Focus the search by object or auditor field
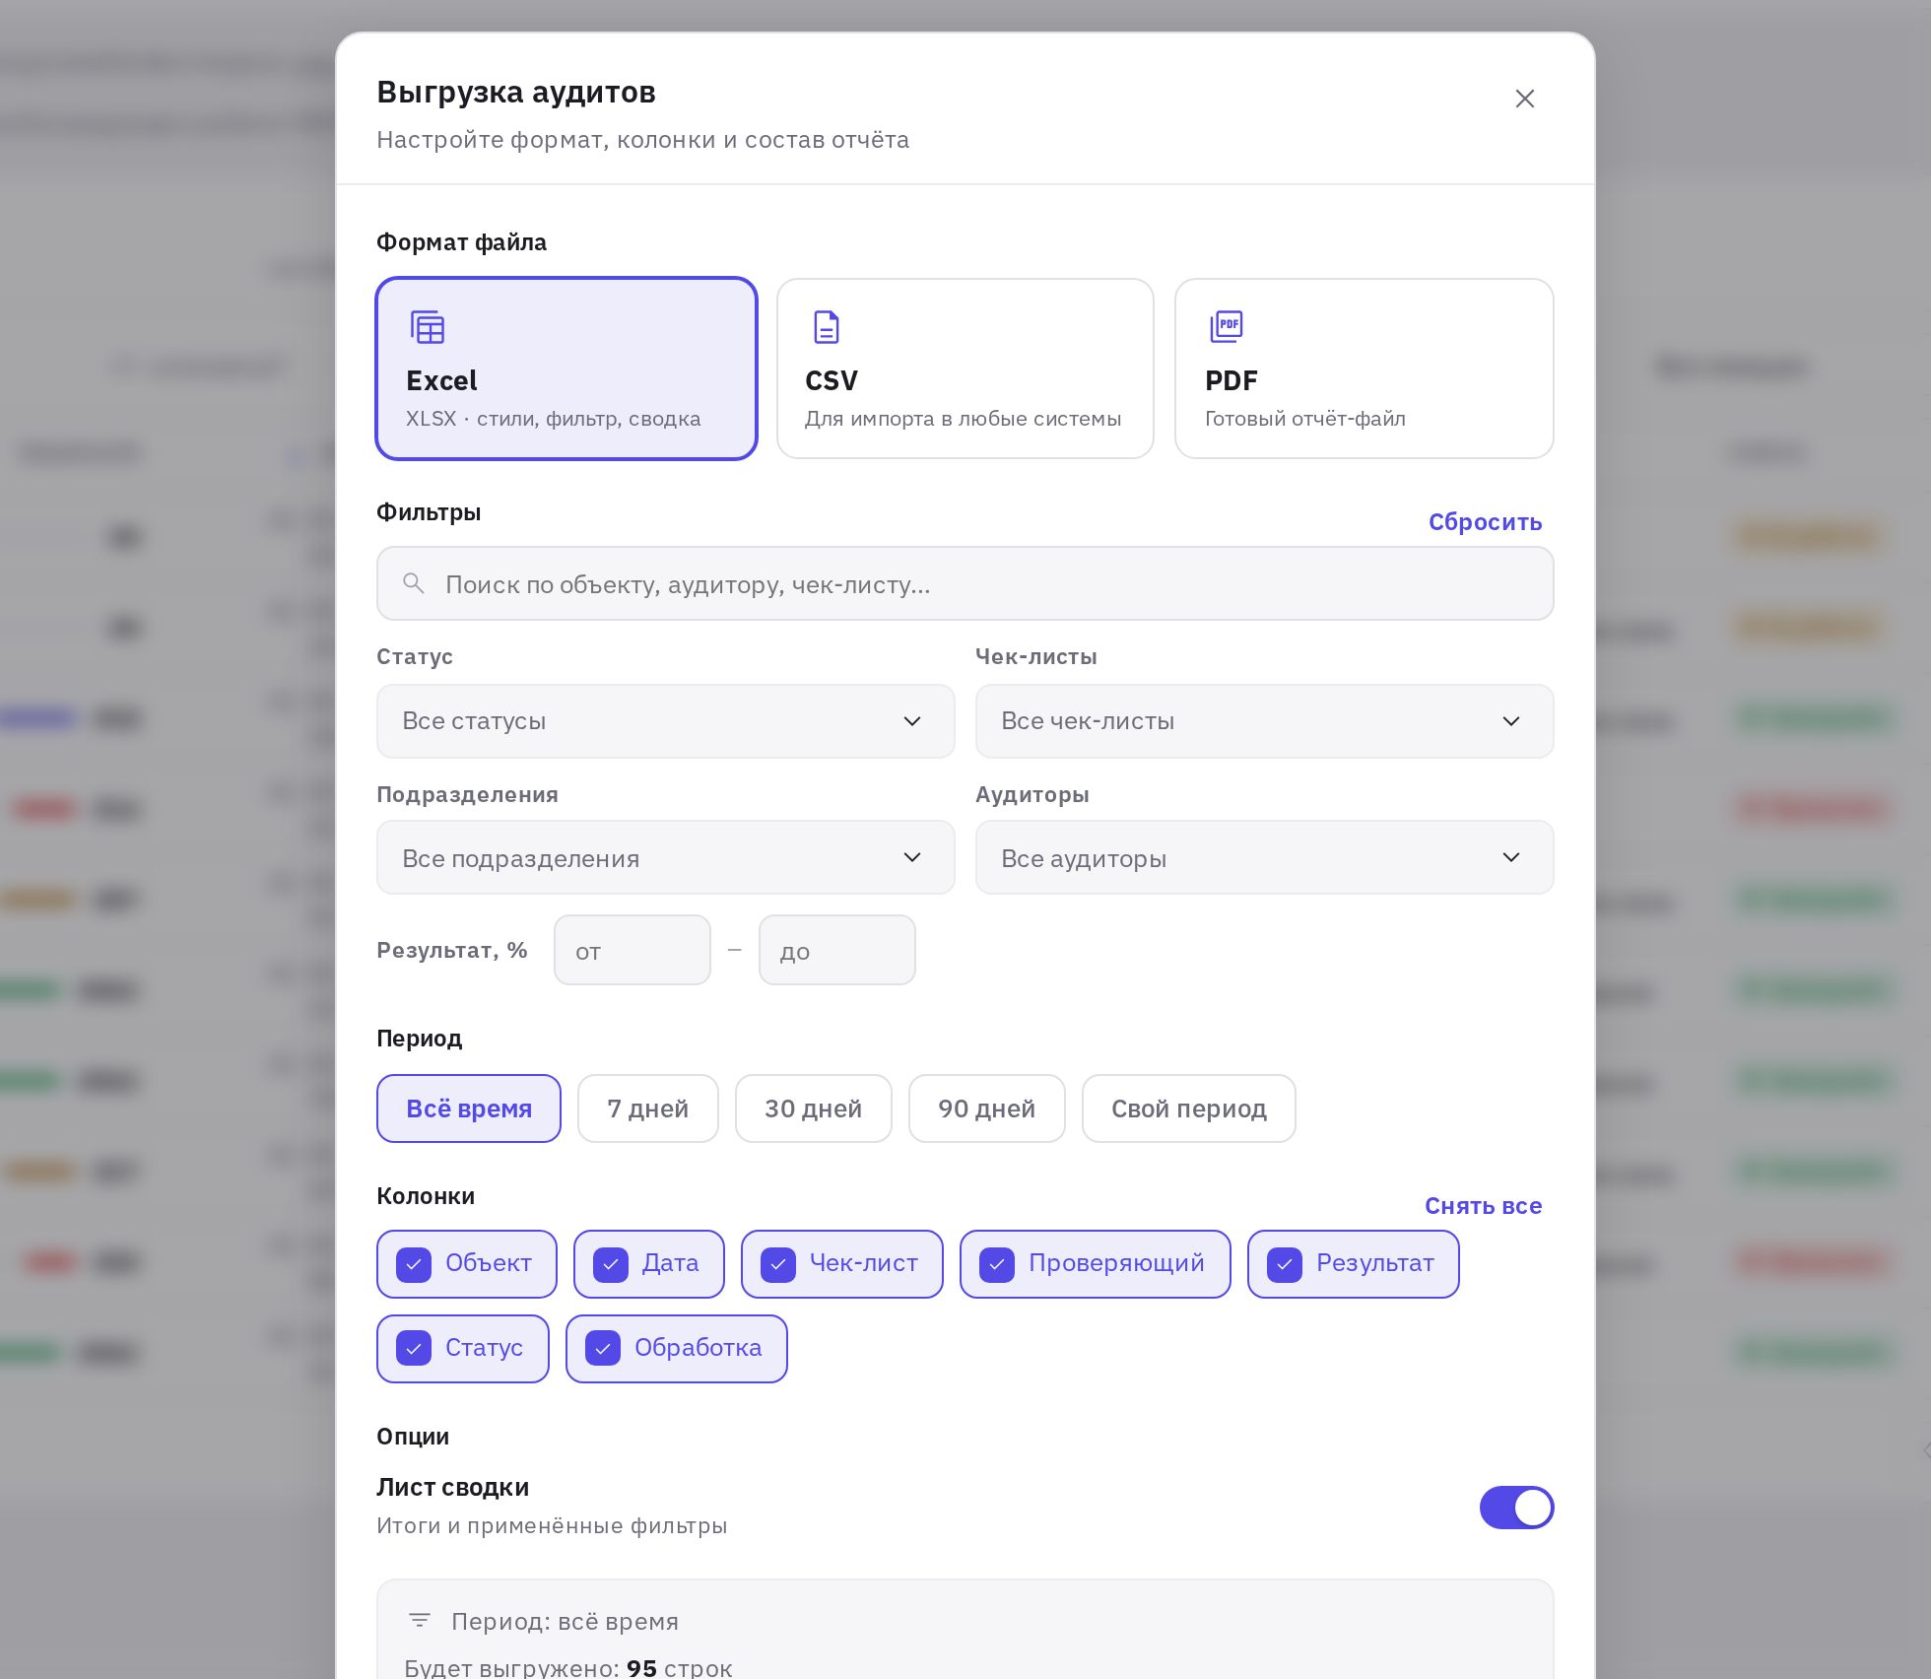Image resolution: width=1931 pixels, height=1679 pixels. tap(965, 583)
